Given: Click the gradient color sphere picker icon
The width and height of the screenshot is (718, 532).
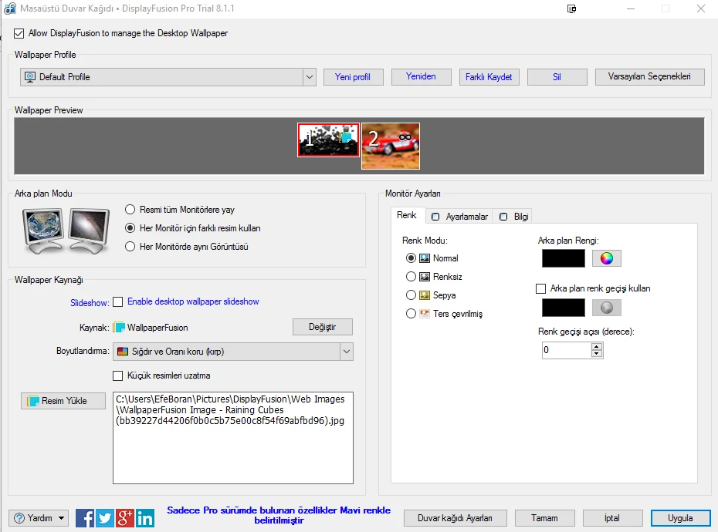Looking at the screenshot, I should [x=606, y=307].
